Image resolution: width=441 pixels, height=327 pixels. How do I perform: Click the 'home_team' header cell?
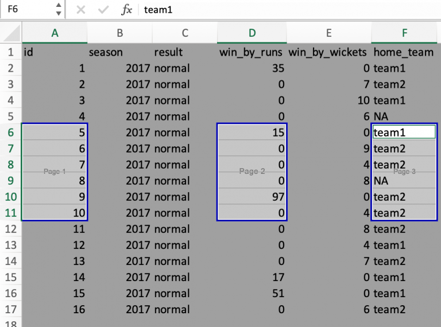tap(404, 52)
